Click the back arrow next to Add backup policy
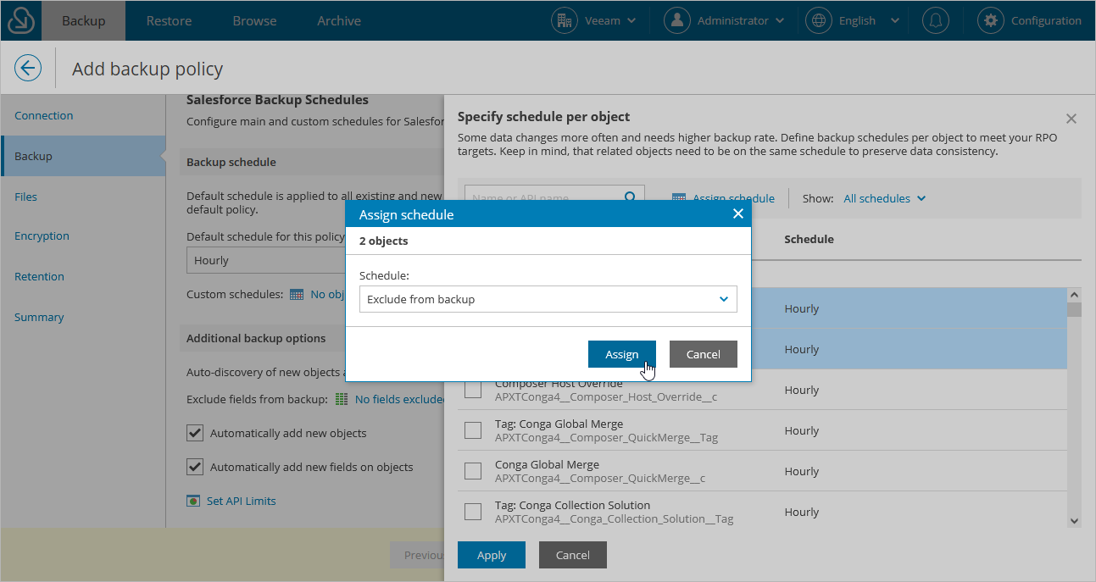1096x582 pixels. pyautogui.click(x=26, y=67)
